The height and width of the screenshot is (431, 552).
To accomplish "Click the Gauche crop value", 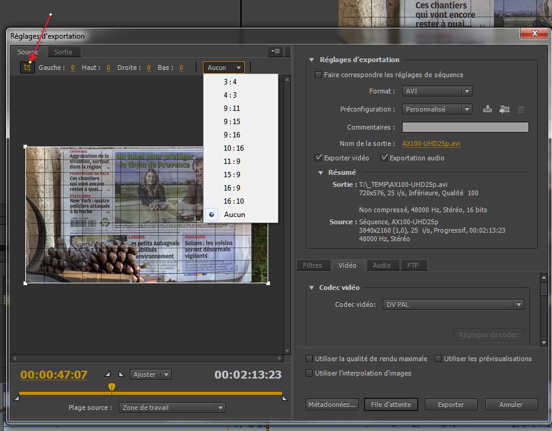I will (x=73, y=68).
